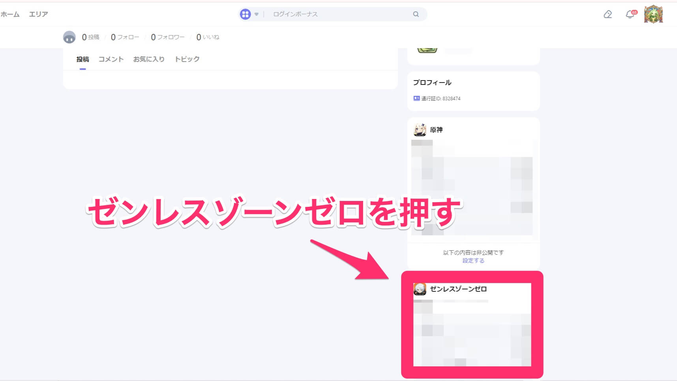Open your account avatar at top right
Image resolution: width=677 pixels, height=381 pixels.
[x=654, y=14]
